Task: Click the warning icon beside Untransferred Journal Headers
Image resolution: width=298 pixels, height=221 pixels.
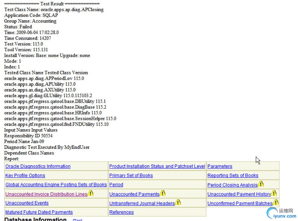Action: (x=178, y=202)
